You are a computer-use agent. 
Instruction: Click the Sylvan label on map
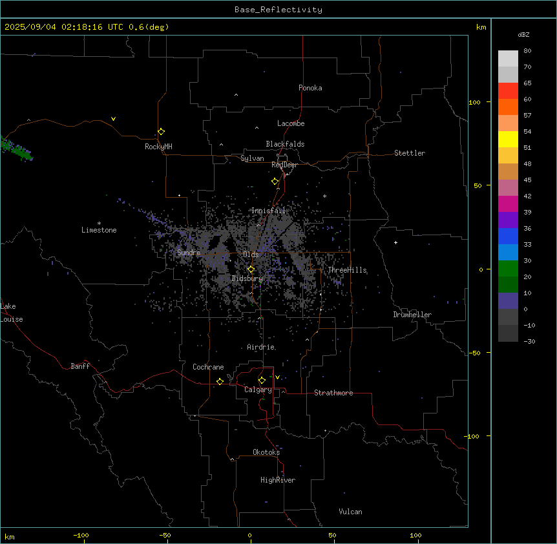point(252,158)
